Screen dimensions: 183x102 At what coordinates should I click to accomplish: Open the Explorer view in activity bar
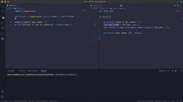click(x=3, y=6)
